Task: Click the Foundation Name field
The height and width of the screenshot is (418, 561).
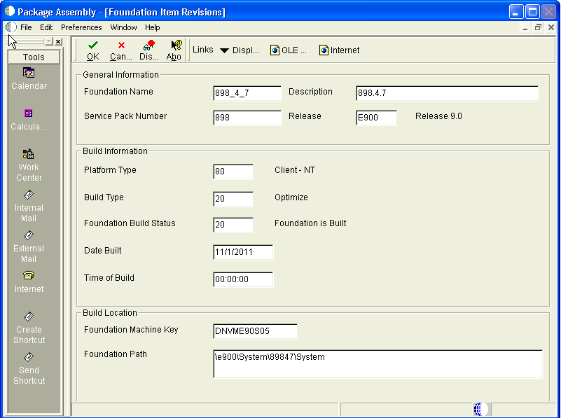Action: coord(247,93)
